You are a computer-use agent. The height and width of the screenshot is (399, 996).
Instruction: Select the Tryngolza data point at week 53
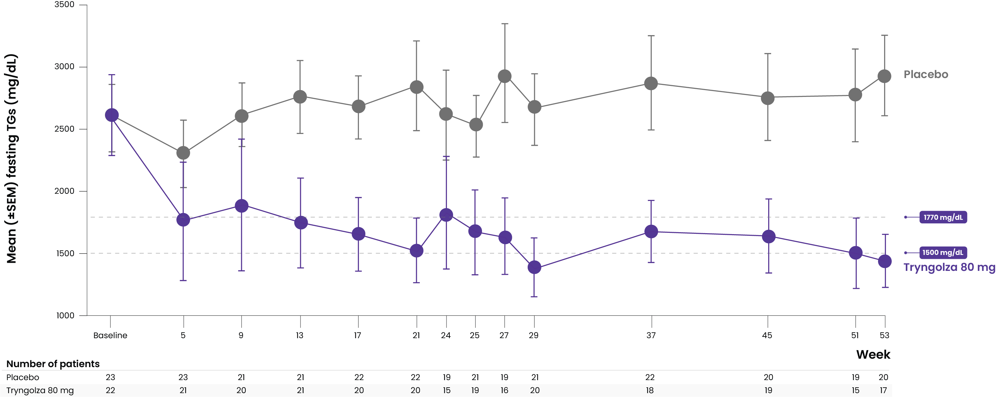pos(885,262)
